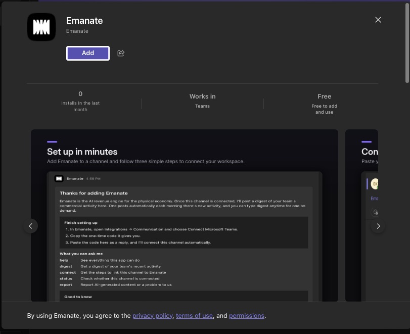Viewport: 410px width, 334px height.
Task: Click the 'What you can ask me' heading
Action: (x=81, y=254)
